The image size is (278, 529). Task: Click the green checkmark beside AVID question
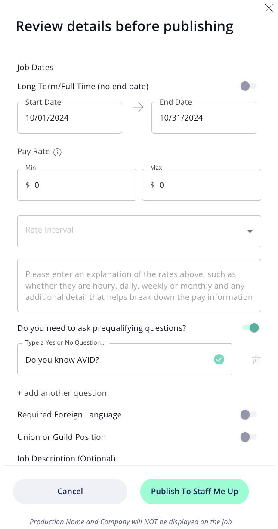pos(219,359)
